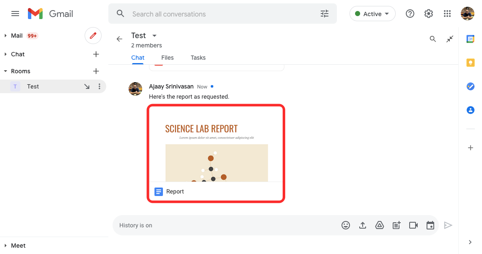Expand the Mail section
Viewport: 482px width, 254px height.
[x=6, y=36]
